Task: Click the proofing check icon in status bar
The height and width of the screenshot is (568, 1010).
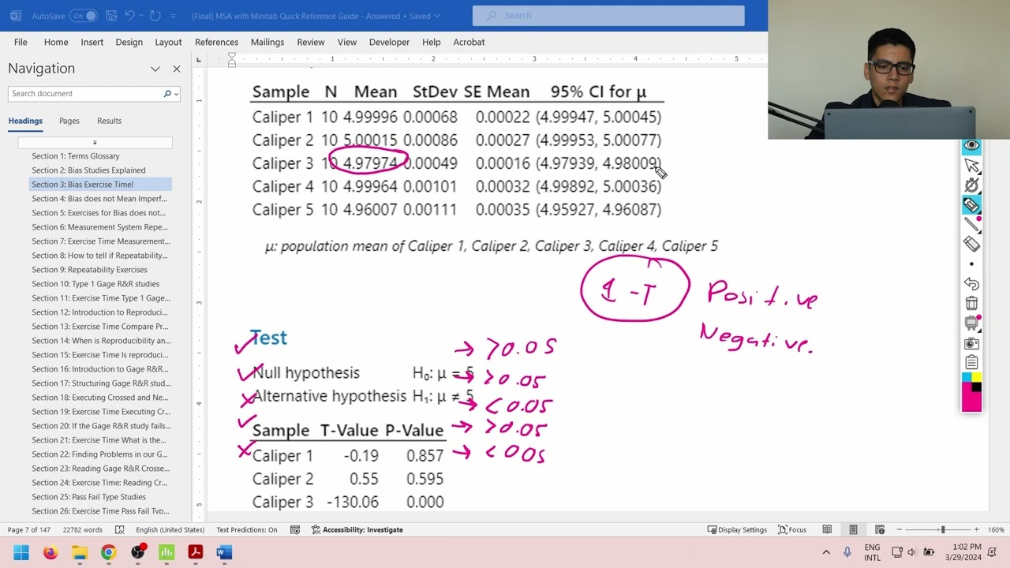Action: click(120, 530)
